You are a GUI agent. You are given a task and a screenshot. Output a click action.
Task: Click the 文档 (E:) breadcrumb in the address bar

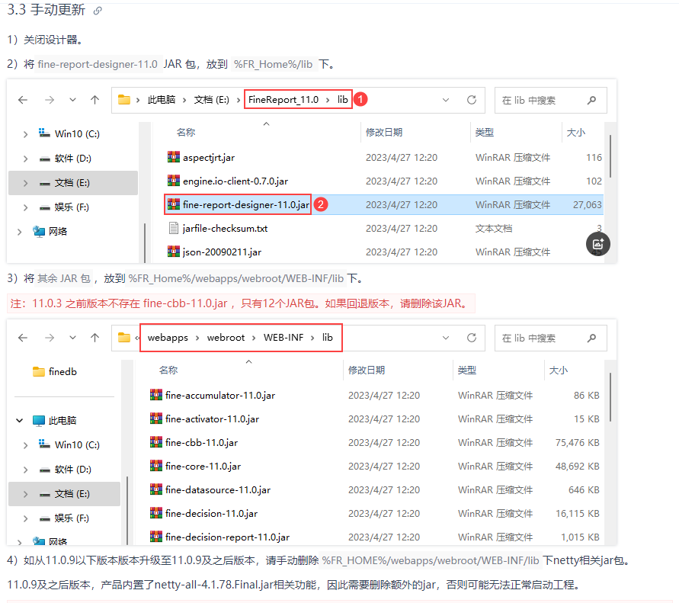pyautogui.click(x=212, y=100)
